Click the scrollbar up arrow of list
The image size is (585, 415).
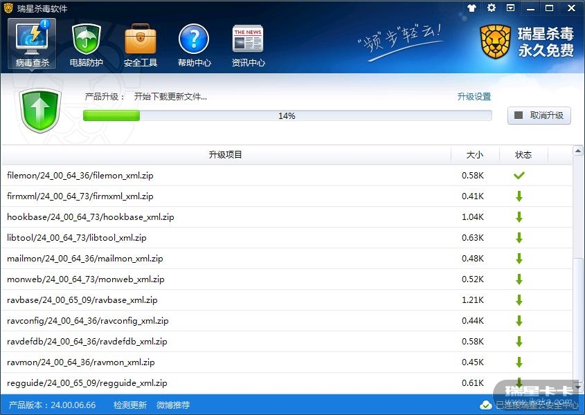[578, 151]
